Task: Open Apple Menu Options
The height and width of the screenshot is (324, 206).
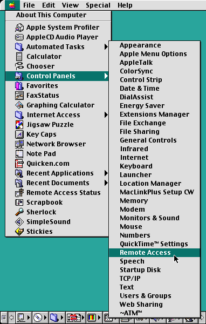Action: click(x=155, y=53)
